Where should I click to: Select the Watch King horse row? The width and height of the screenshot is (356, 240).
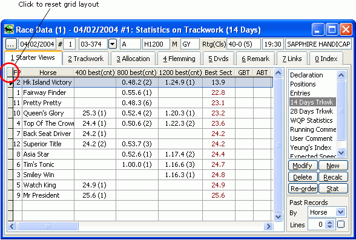143,185
